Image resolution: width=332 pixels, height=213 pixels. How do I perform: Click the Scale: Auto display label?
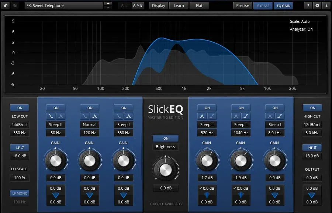point(300,21)
